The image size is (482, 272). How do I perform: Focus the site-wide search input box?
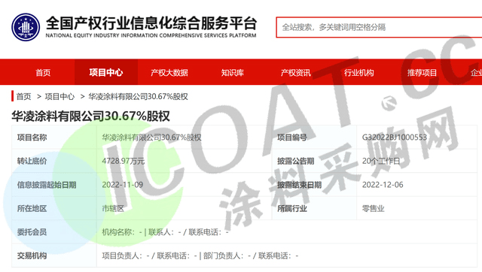(379, 27)
